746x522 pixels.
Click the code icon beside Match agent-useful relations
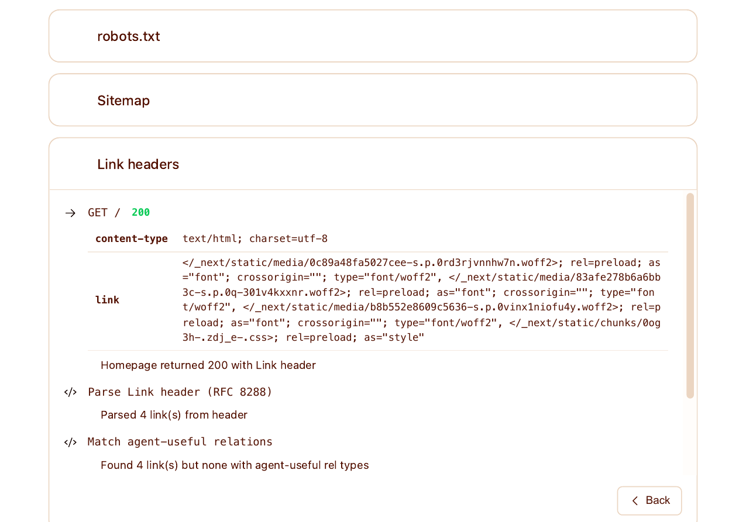pyautogui.click(x=70, y=443)
